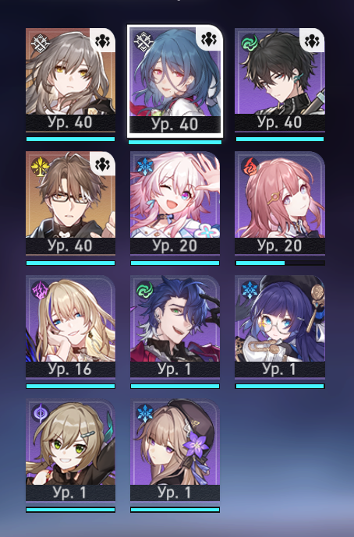
Task: Select the green-eyed Qingque character card
Action: [x=71, y=442]
